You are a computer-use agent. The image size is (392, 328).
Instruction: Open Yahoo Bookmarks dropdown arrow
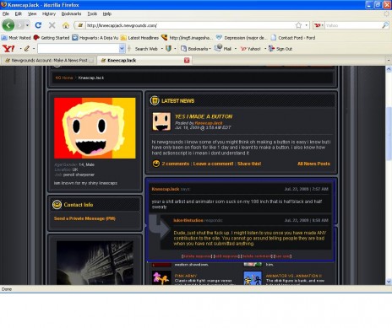click(x=210, y=49)
